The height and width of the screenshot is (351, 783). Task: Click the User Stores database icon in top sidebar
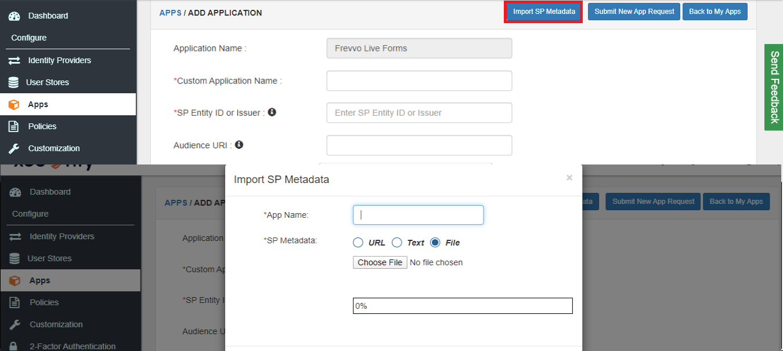(x=13, y=82)
